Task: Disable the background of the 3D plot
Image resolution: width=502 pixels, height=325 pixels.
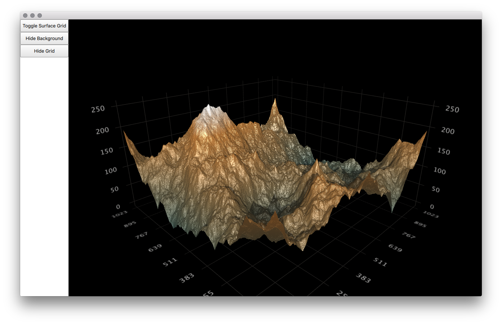Action: pos(44,38)
